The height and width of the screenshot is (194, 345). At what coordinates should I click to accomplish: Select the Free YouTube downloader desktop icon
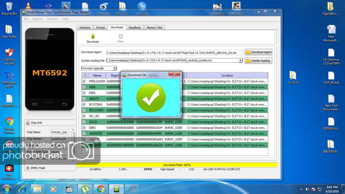[x=9, y=171]
